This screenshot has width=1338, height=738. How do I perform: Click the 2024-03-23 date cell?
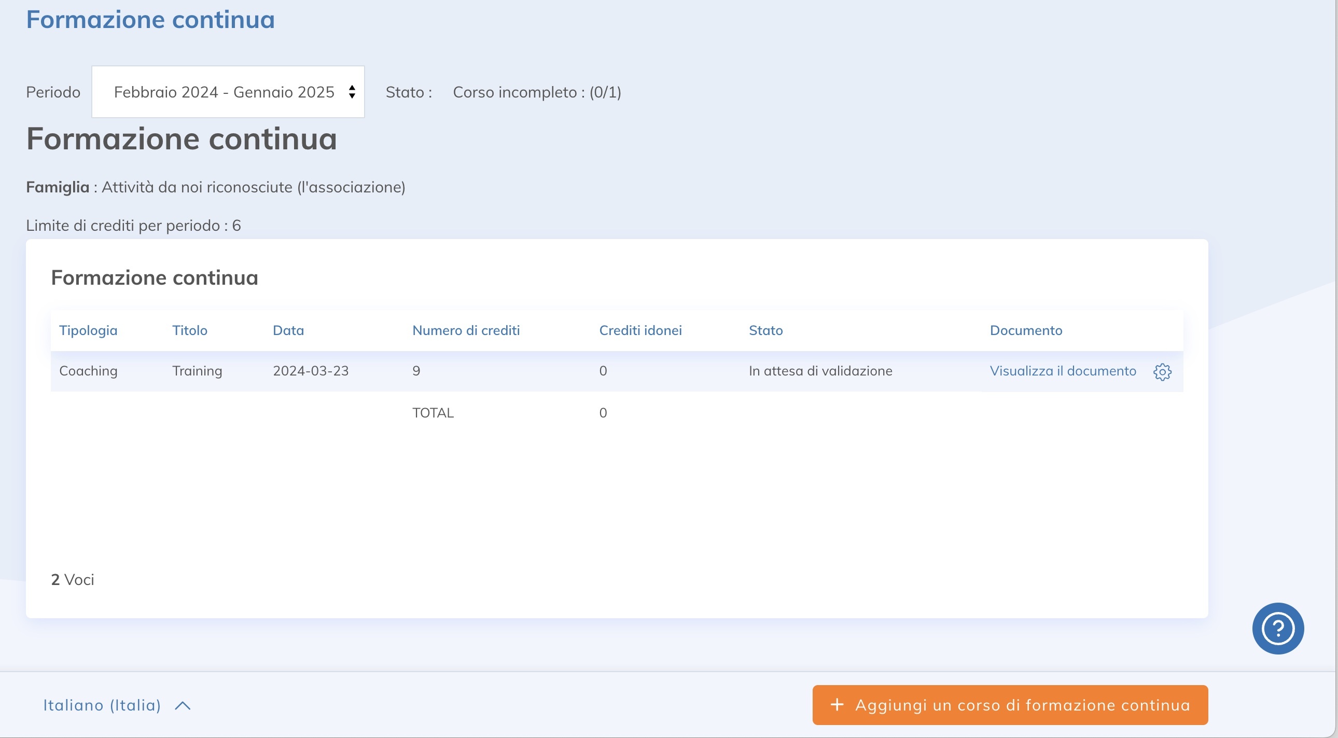point(311,371)
